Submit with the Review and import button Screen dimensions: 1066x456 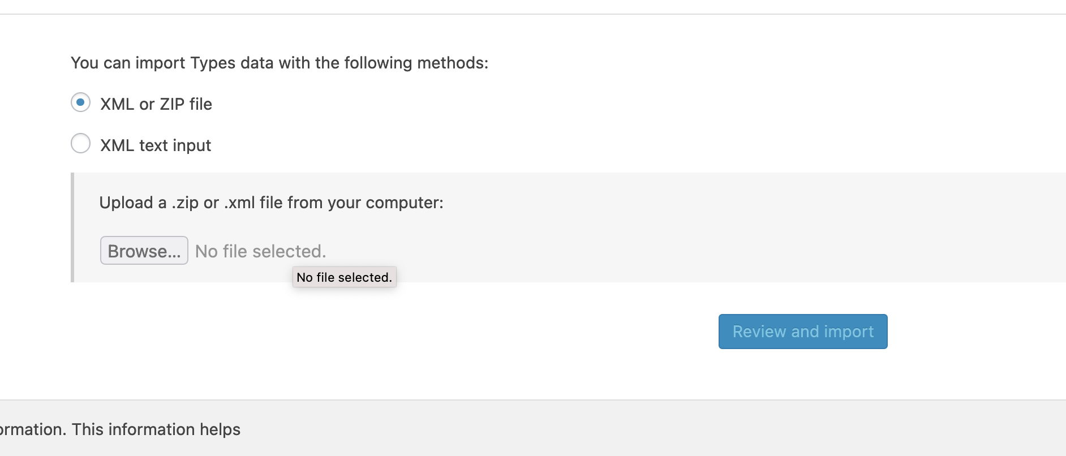coord(803,332)
